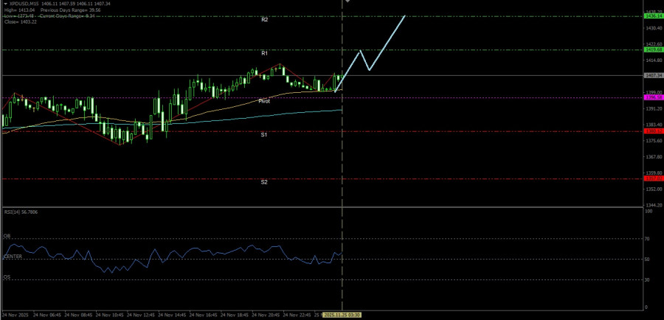The width and height of the screenshot is (664, 320).
Task: Click the RSI(14) indicator label
Action: (21, 212)
